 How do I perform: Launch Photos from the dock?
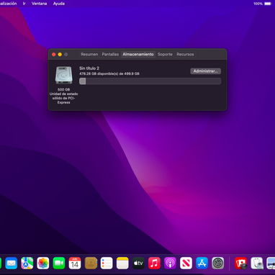coord(43,263)
